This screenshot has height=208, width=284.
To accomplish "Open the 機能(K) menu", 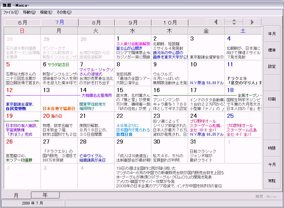I will 46,12.
